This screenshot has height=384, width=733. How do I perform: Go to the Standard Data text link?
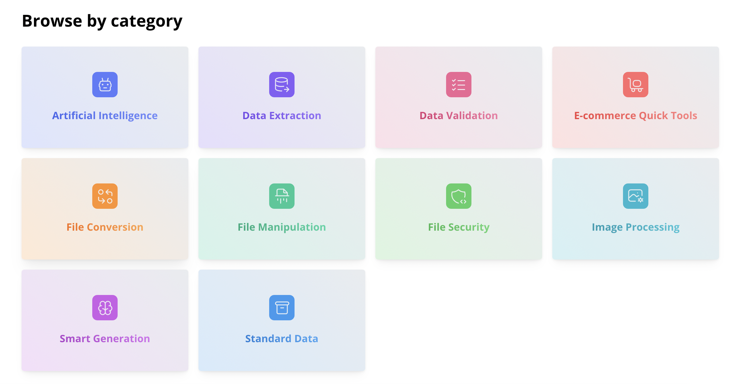pyautogui.click(x=282, y=339)
